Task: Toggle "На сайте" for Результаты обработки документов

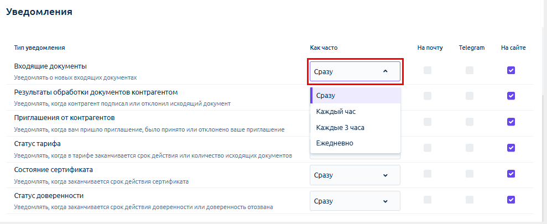Action: (511, 96)
